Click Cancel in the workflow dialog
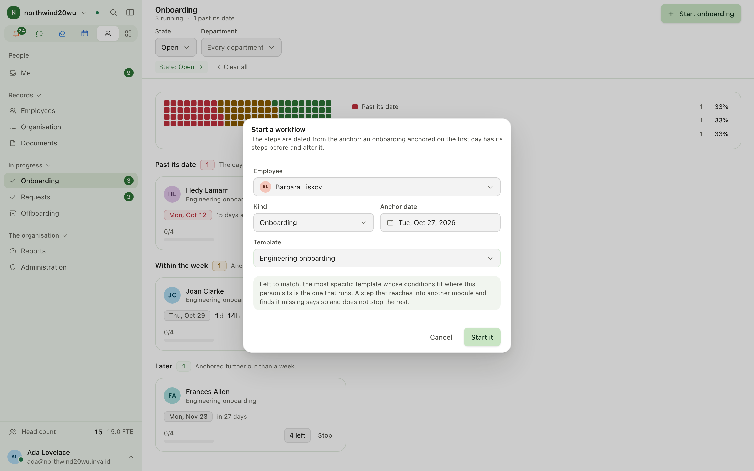Image resolution: width=754 pixels, height=471 pixels. [x=441, y=337]
